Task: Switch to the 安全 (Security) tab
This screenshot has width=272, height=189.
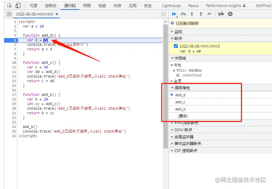Action: [x=148, y=6]
